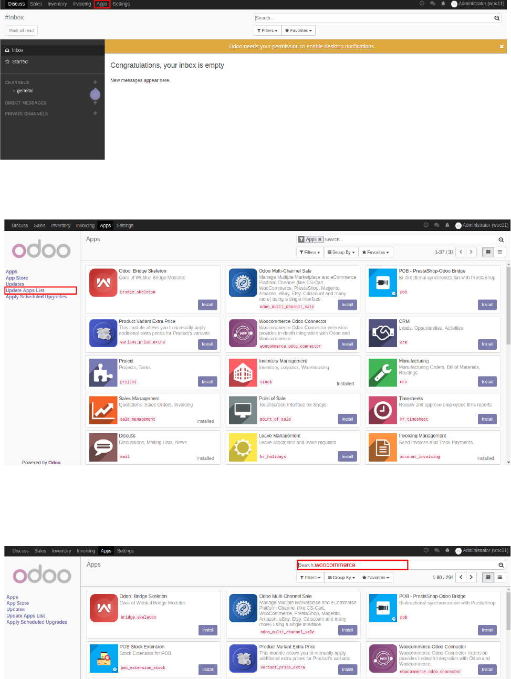Install the Manufacturing module
Viewport: 511px width, 679px height.
(487, 382)
